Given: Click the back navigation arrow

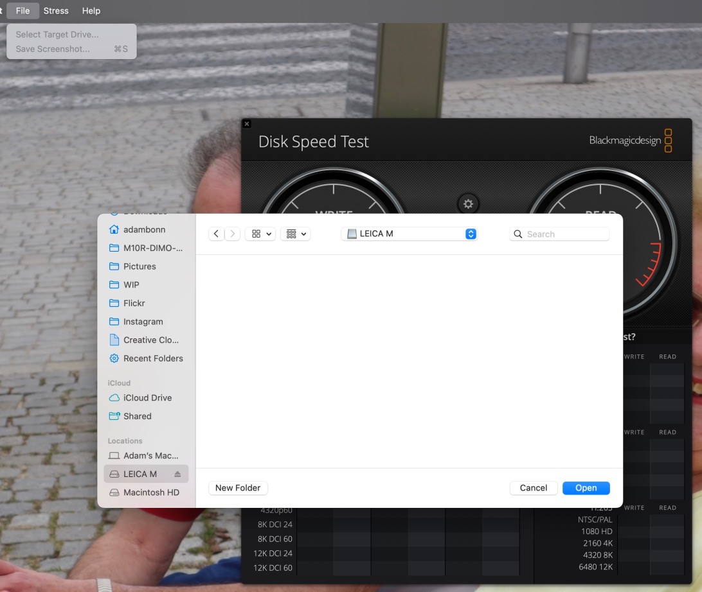Looking at the screenshot, I should (x=216, y=234).
